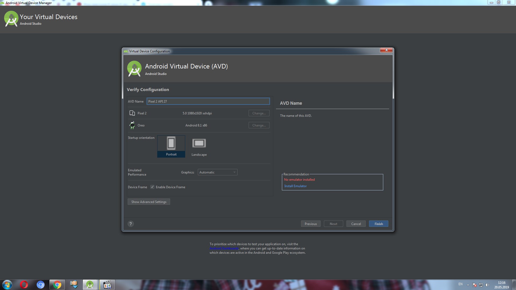Click the Action Center flag tray icon

click(x=475, y=285)
